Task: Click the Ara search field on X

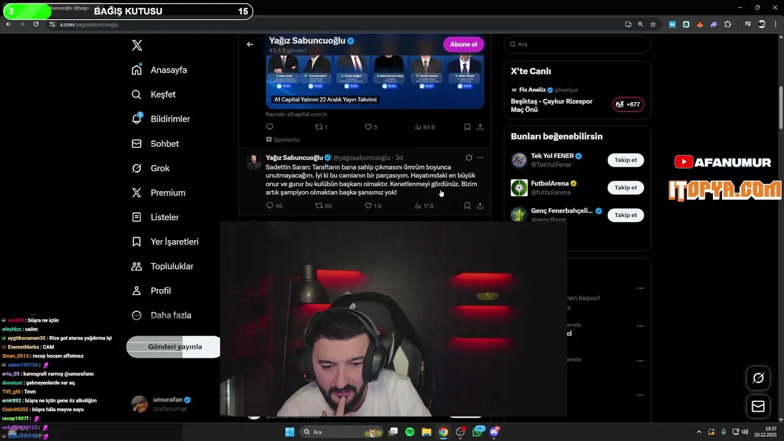Action: point(577,44)
